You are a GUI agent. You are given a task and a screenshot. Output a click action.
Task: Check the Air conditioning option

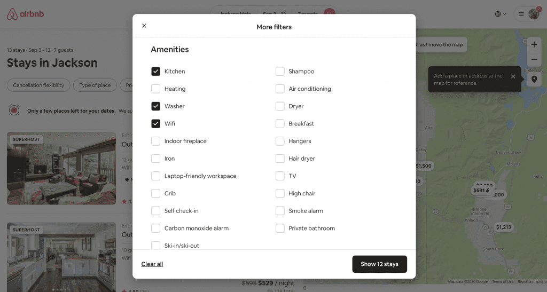click(x=280, y=89)
